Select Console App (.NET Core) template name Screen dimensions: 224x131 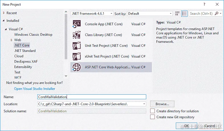click(104, 24)
